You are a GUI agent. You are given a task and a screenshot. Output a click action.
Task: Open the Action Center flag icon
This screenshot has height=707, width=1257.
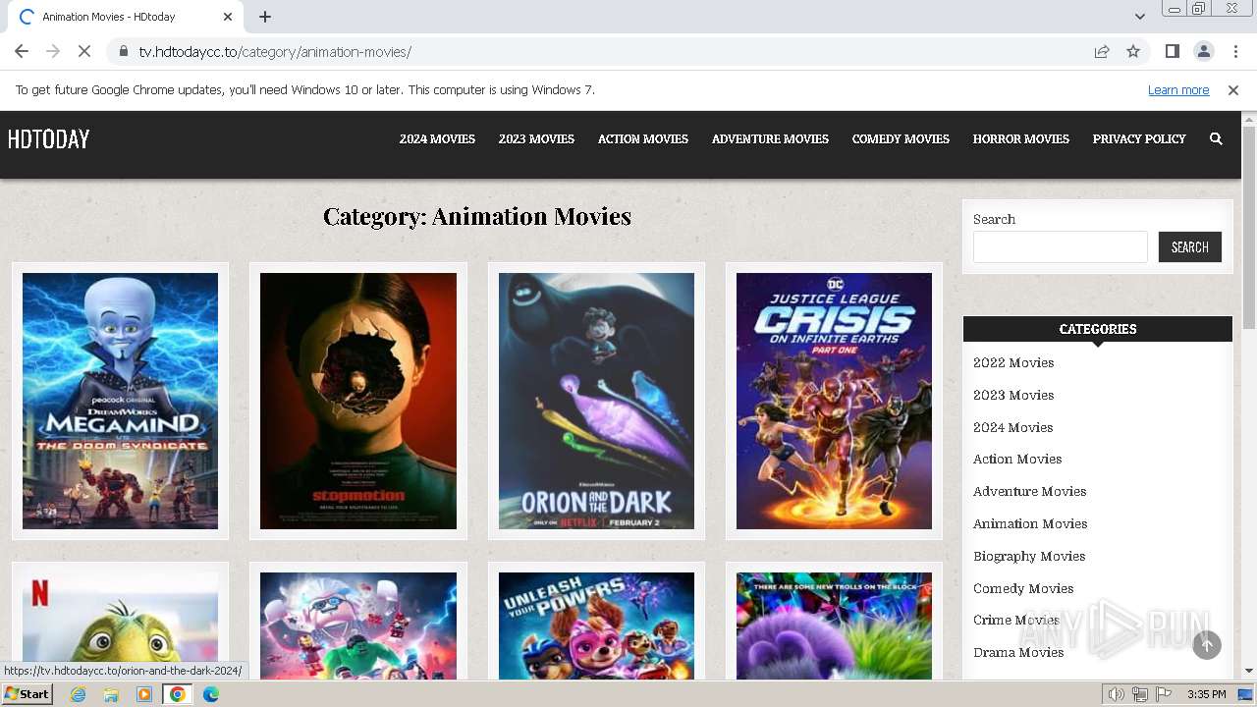[1163, 694]
